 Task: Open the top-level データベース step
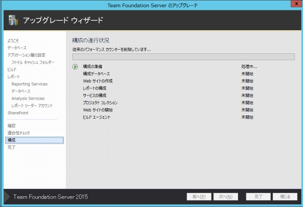coord(17,48)
